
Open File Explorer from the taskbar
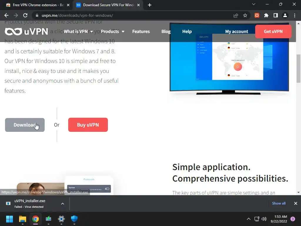point(22,219)
